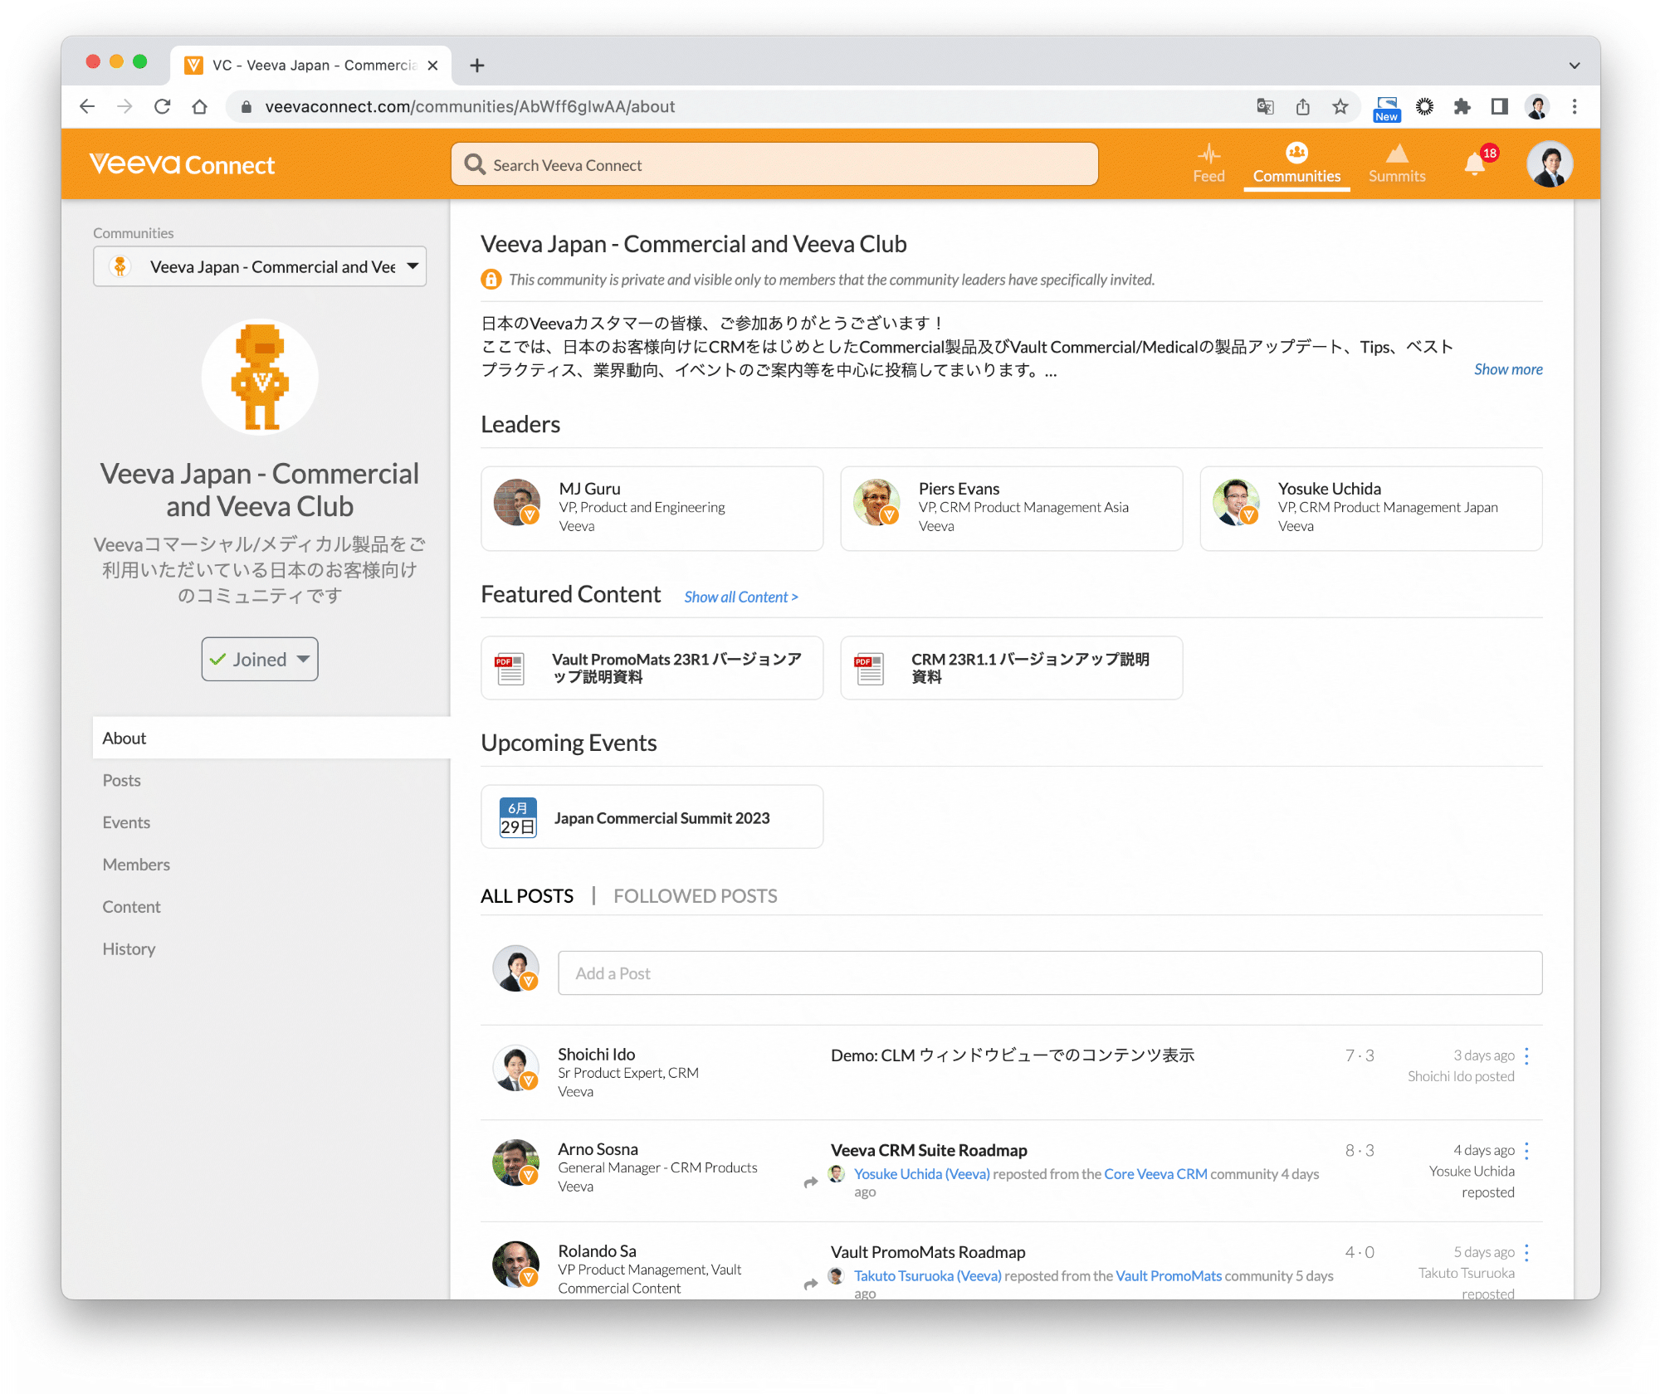
Task: Open the Piers Evans leader card
Action: tap(1011, 508)
